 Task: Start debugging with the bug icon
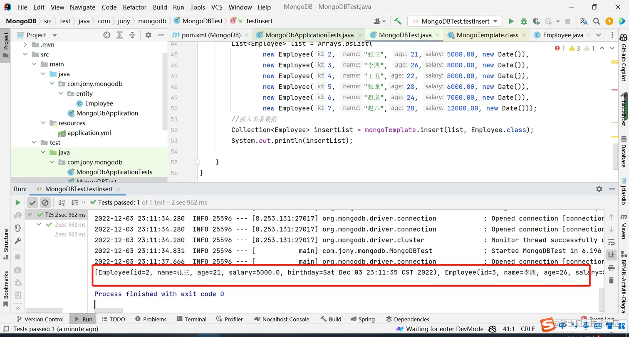524,21
